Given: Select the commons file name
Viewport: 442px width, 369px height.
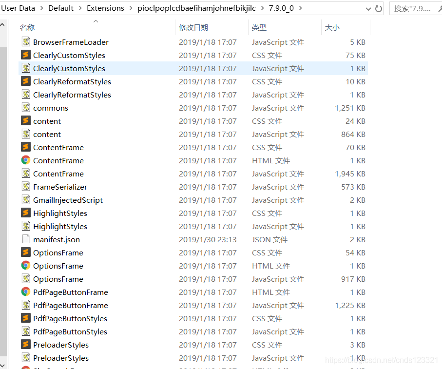Looking at the screenshot, I should [x=51, y=108].
